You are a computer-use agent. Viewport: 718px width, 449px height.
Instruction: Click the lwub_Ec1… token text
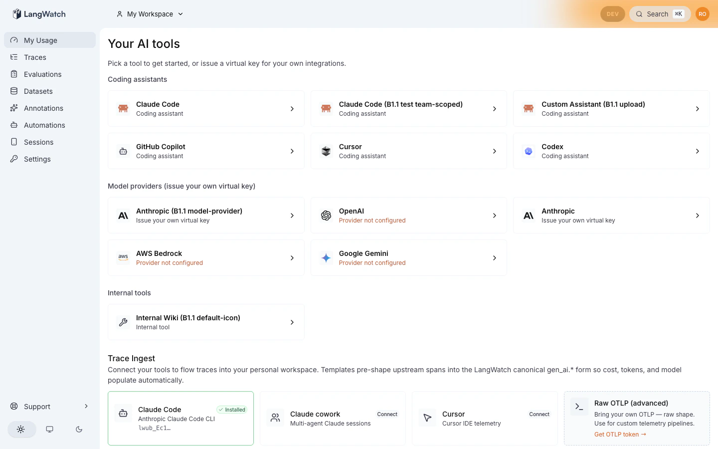[155, 428]
